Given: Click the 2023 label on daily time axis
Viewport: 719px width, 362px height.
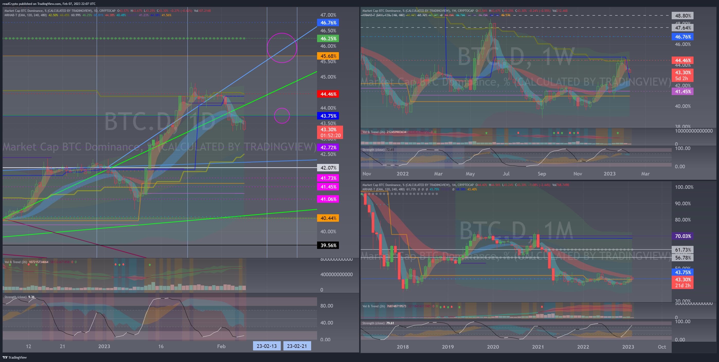Looking at the screenshot, I should (104, 346).
